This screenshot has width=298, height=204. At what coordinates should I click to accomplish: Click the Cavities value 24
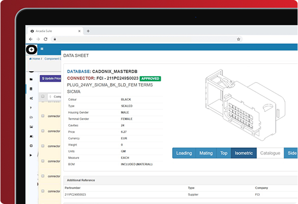point(123,125)
